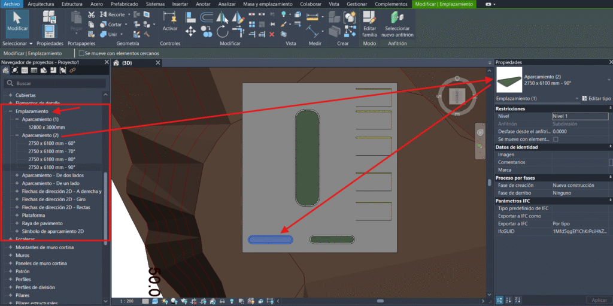This screenshot has width=613, height=306.
Task: Open the Arquitectura ribbon tab
Action: [x=41, y=4]
